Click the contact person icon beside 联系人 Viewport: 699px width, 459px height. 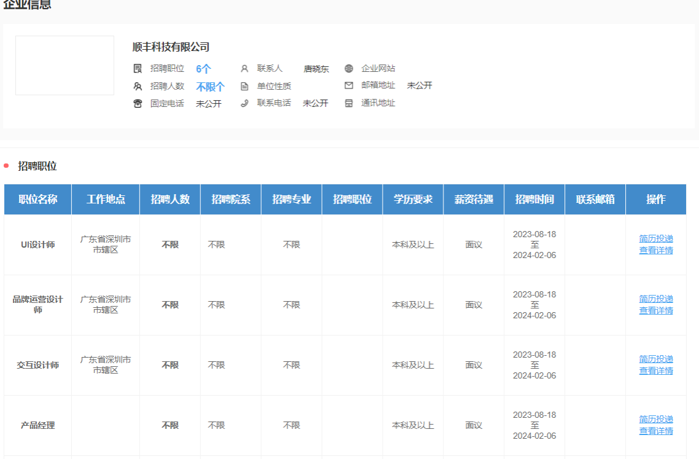244,69
